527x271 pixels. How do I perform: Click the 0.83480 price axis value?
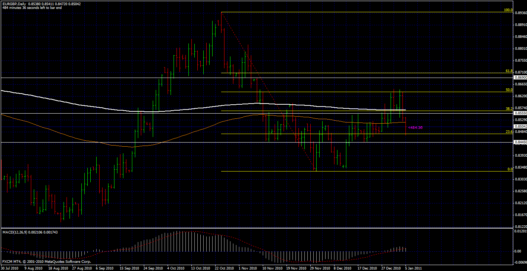point(521,167)
